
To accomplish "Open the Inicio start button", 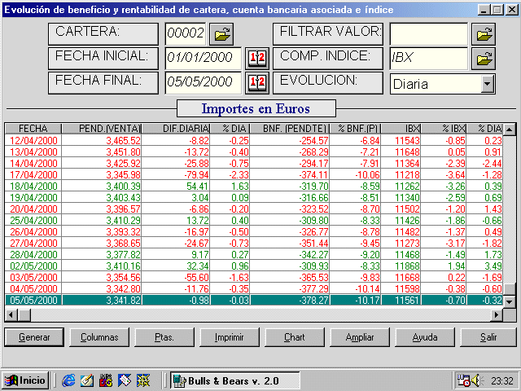I will point(25,380).
